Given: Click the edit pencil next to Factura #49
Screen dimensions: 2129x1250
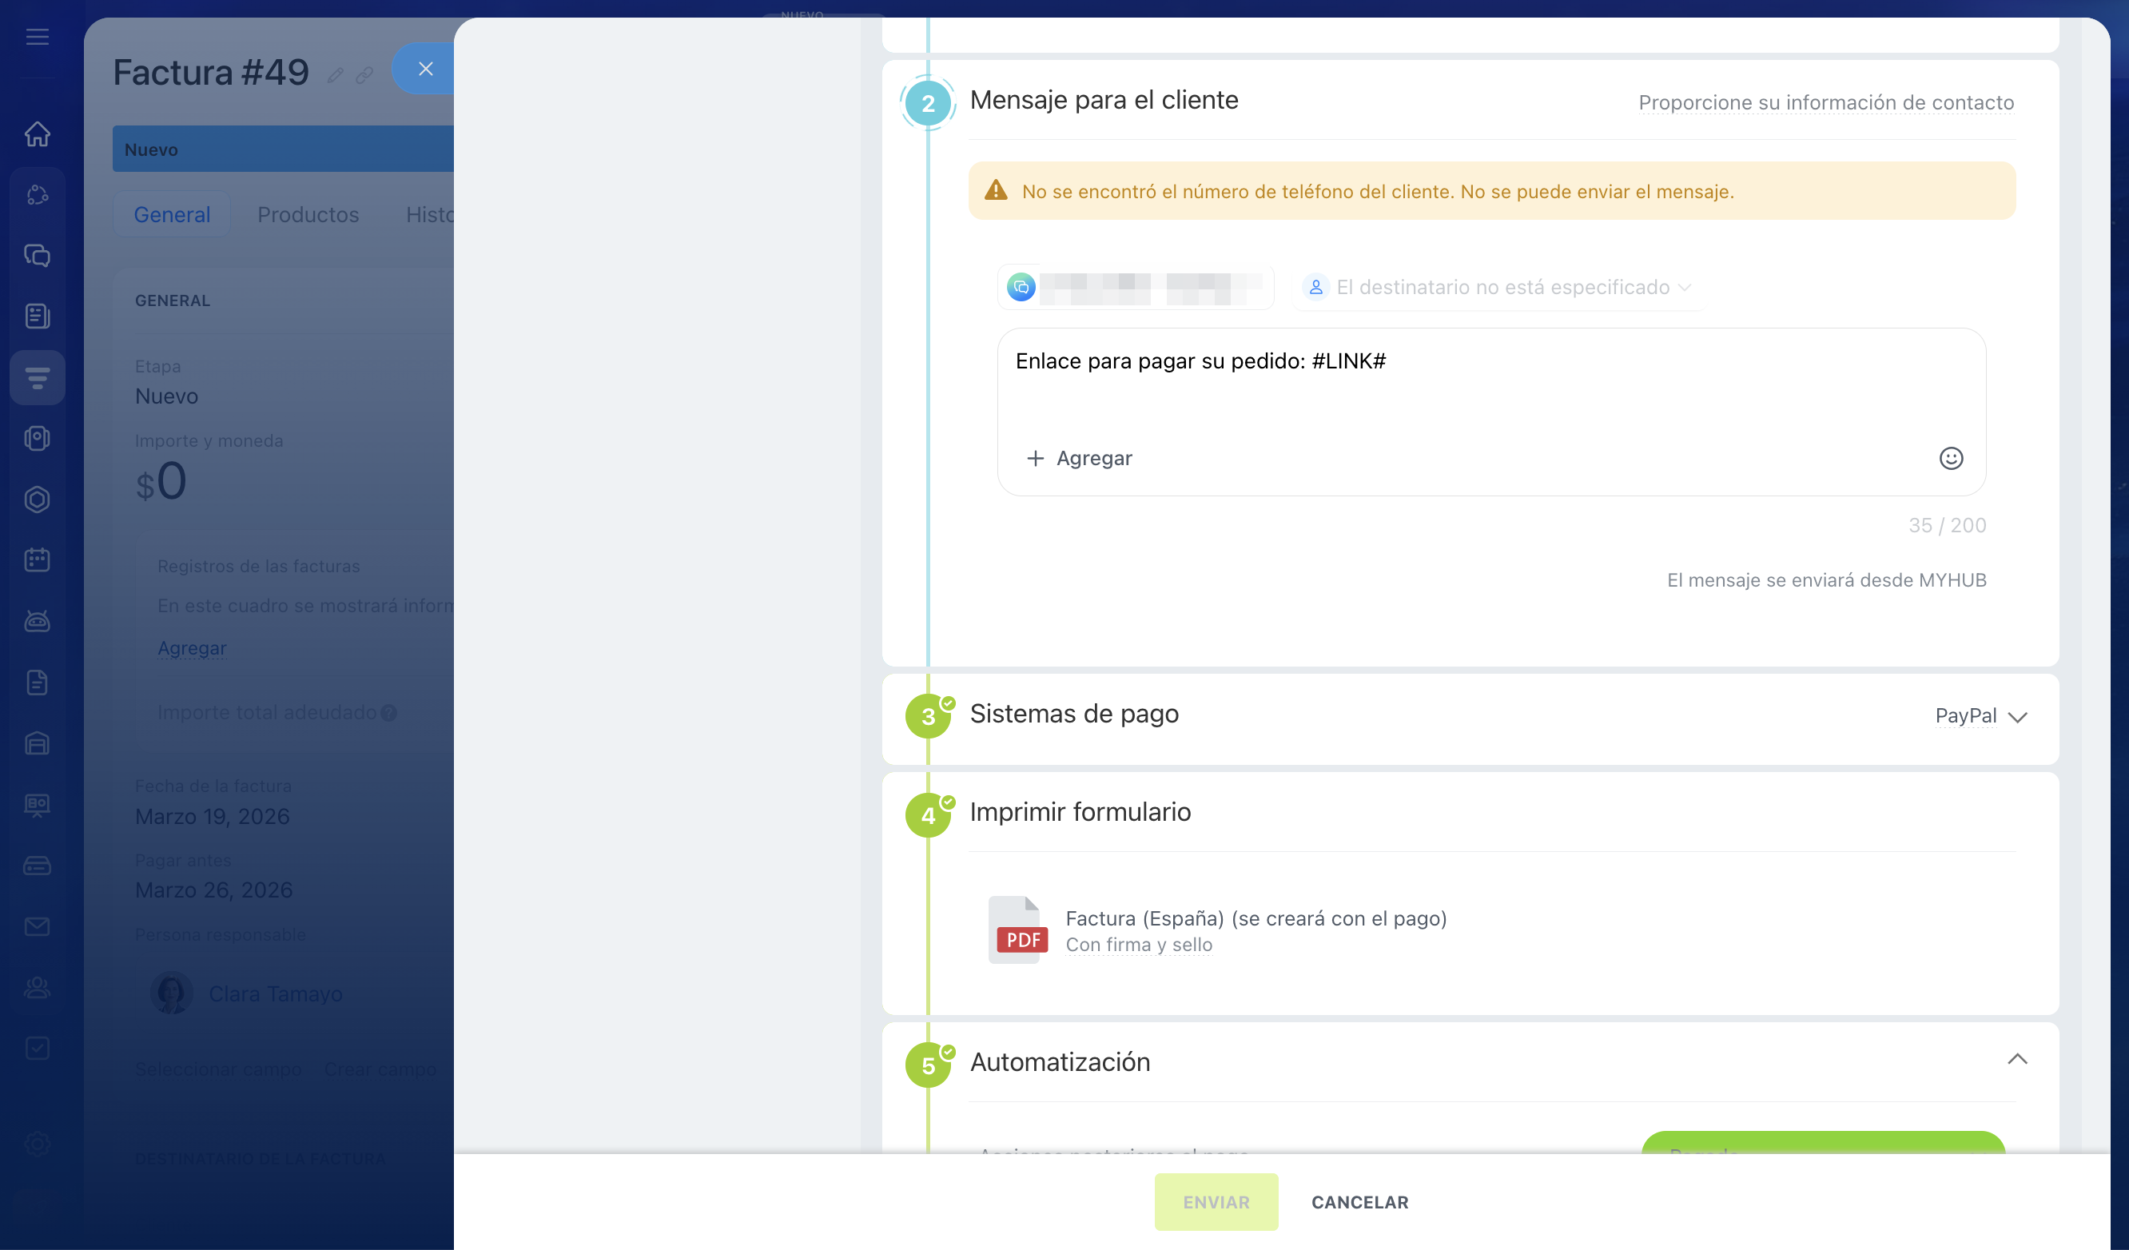Looking at the screenshot, I should (x=336, y=75).
